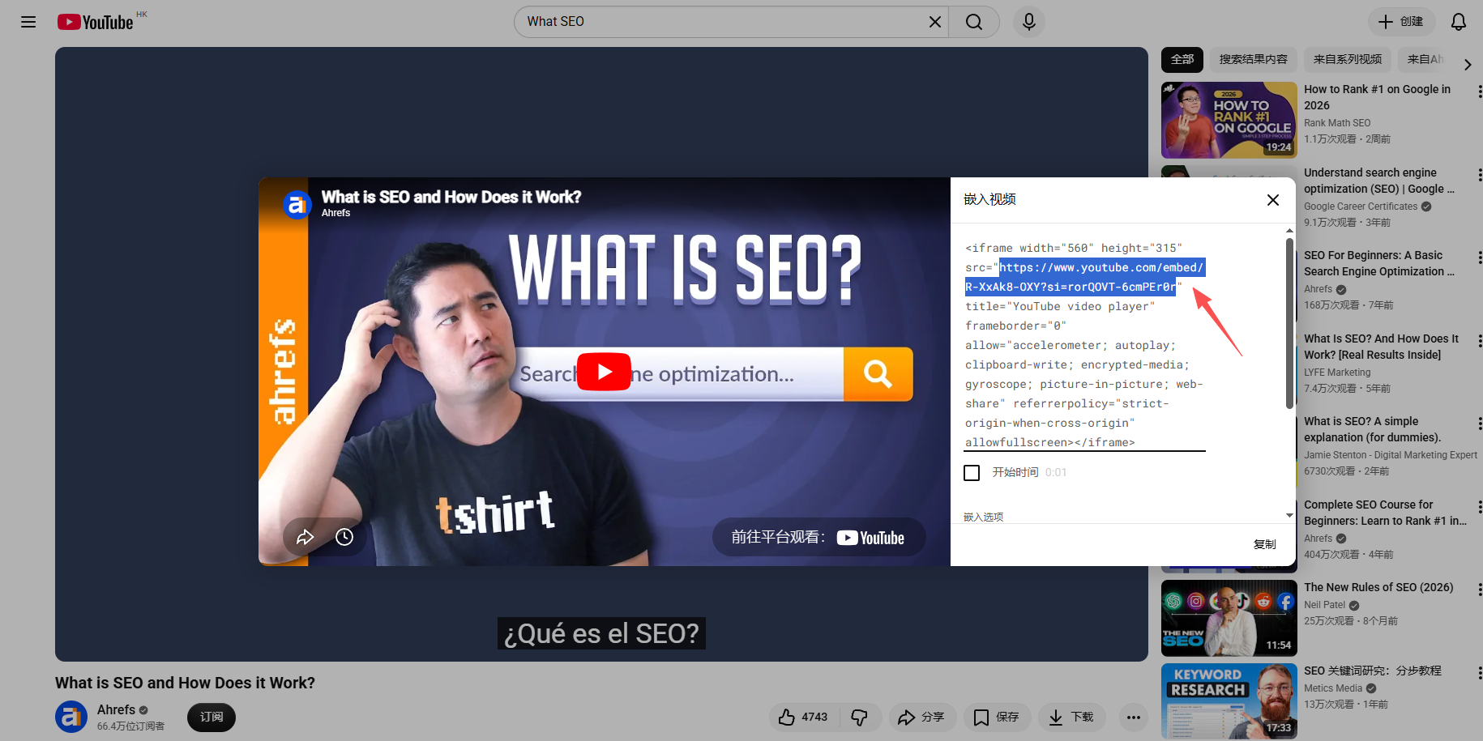
Task: Enable the start time checkbox
Action: 972,472
